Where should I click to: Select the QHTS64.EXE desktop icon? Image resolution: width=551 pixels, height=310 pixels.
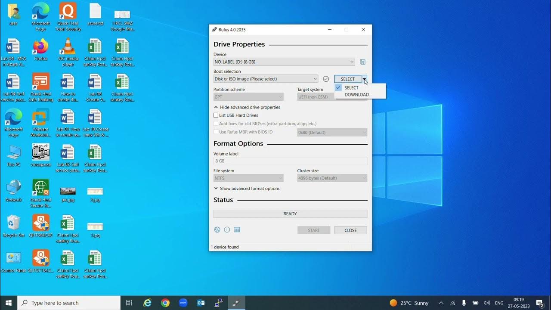pos(40,226)
